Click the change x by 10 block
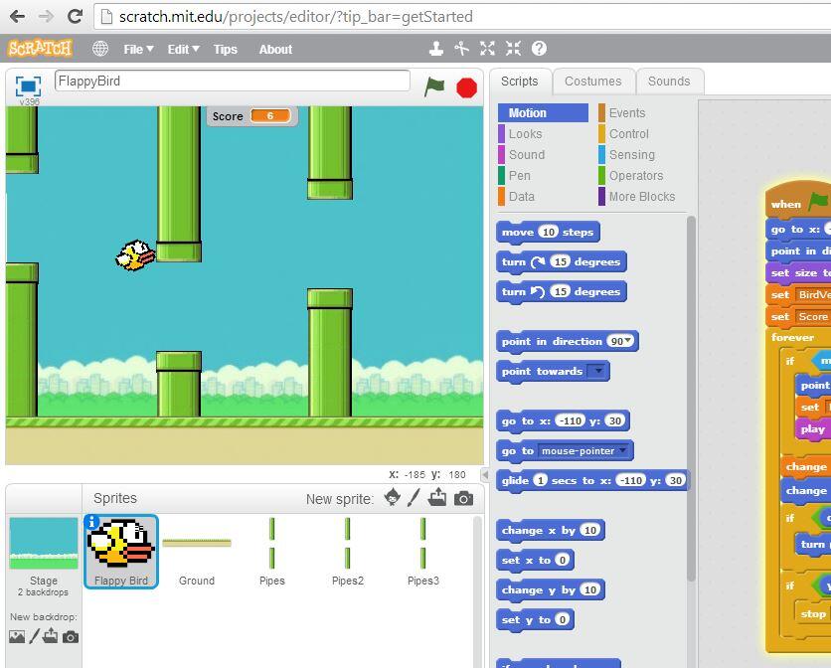 click(x=550, y=530)
